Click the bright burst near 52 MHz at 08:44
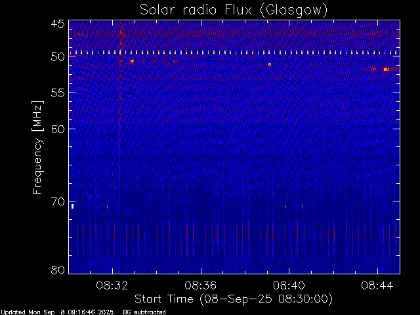This screenshot has width=420, height=315. tap(386, 69)
